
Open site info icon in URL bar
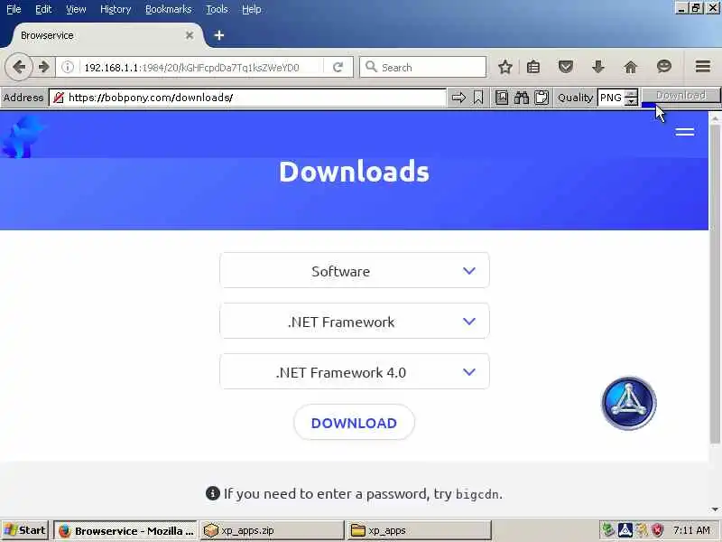pyautogui.click(x=68, y=67)
